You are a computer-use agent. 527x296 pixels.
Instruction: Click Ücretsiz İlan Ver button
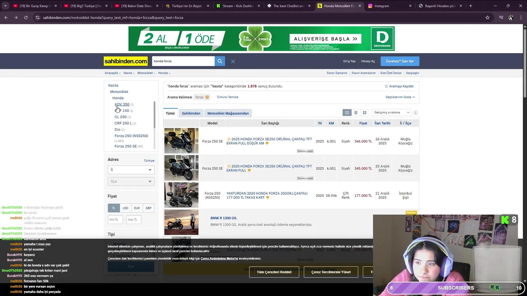coord(400,61)
